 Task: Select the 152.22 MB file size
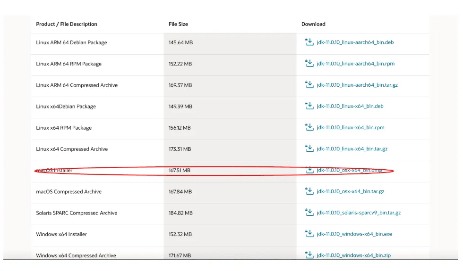(x=180, y=64)
